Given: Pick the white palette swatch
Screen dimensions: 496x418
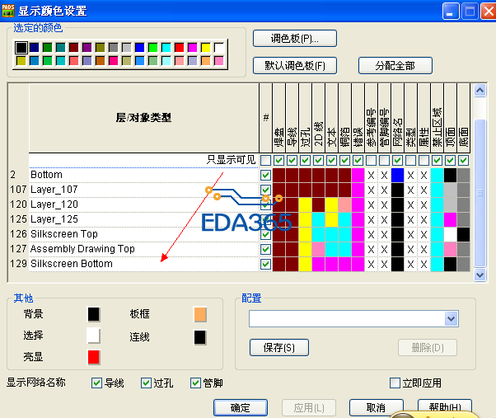Looking at the screenshot, I should 219,48.
